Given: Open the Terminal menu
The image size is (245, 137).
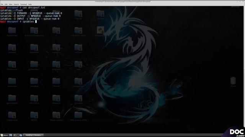Looking at the screenshot, I should 23,4.
